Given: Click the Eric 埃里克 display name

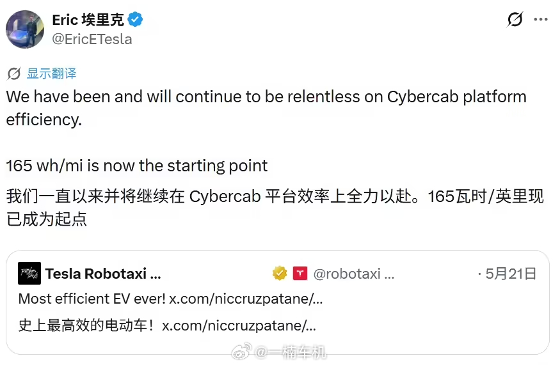Looking at the screenshot, I should click(88, 20).
